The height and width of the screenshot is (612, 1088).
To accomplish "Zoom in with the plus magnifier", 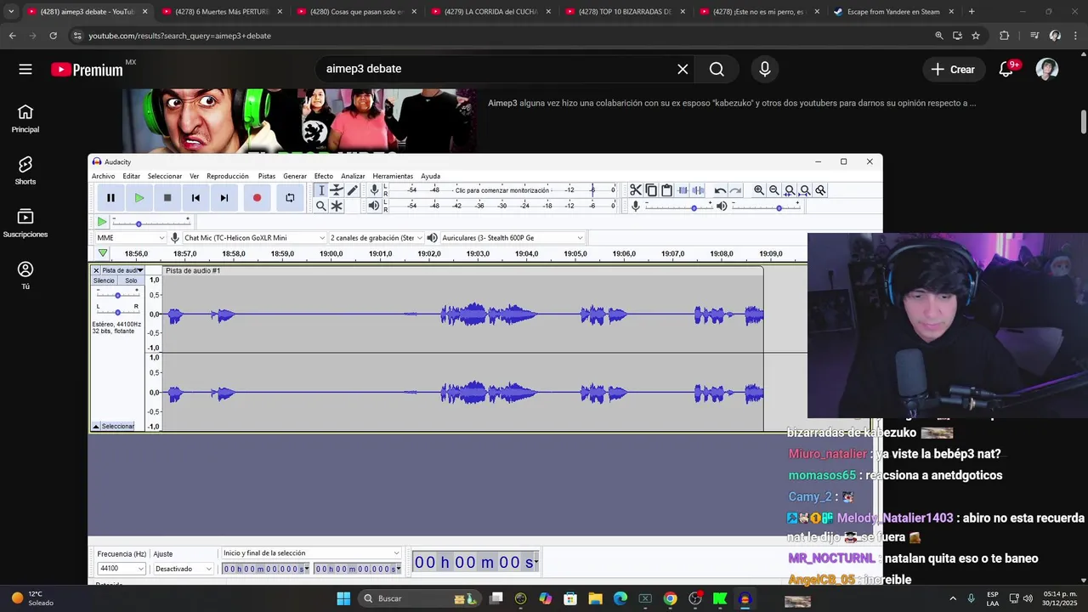I will pos(759,190).
